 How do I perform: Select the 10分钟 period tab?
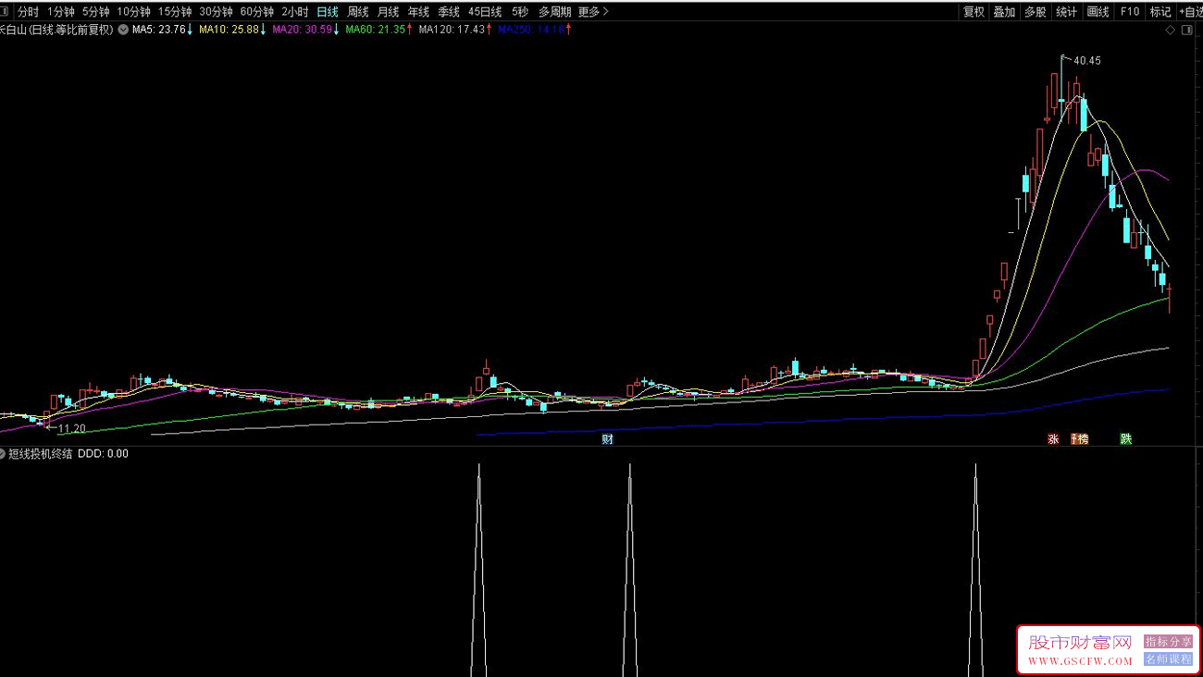pyautogui.click(x=133, y=12)
